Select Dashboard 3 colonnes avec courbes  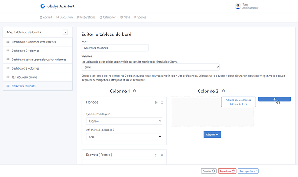click(x=38, y=42)
